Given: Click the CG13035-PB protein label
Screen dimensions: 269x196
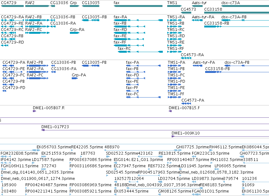Looking at the screenshot, I should (x=94, y=62).
